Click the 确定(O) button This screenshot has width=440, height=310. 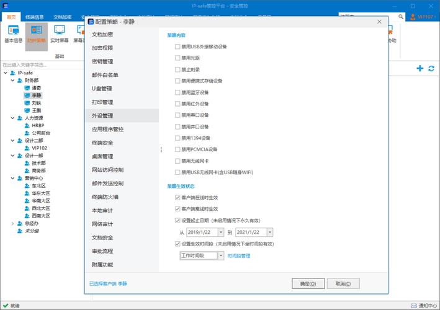coord(308,283)
